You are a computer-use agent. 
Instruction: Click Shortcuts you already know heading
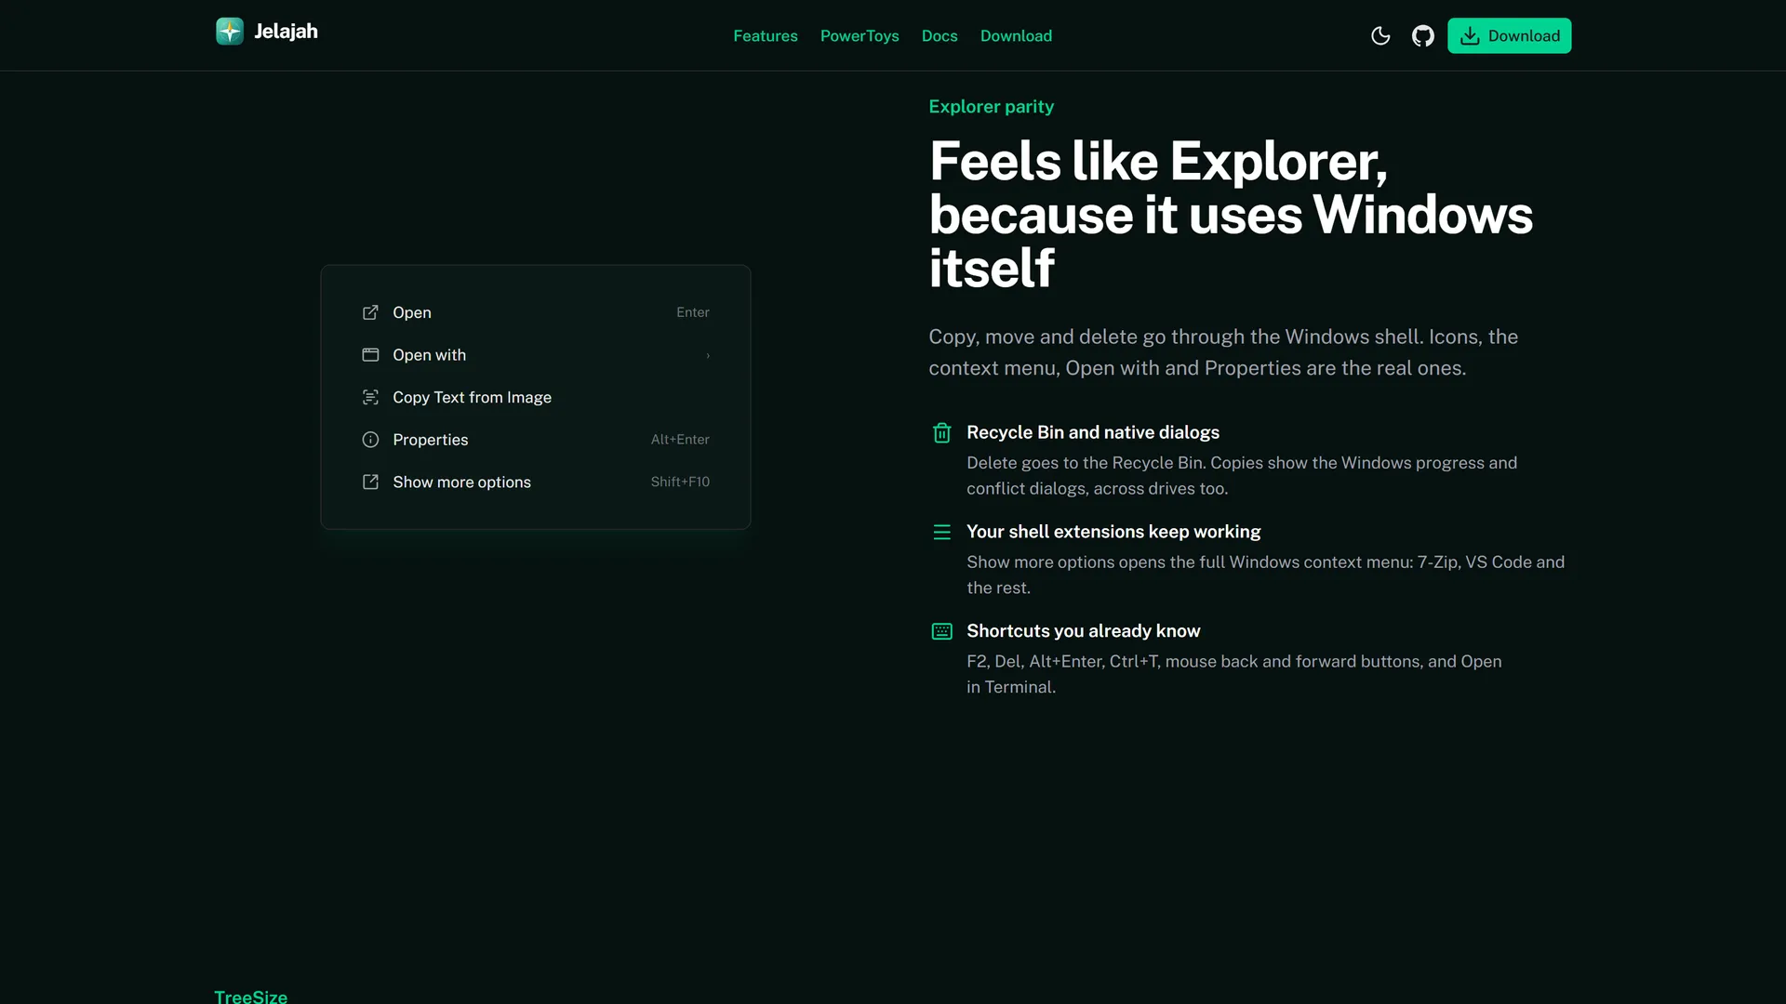(1083, 631)
